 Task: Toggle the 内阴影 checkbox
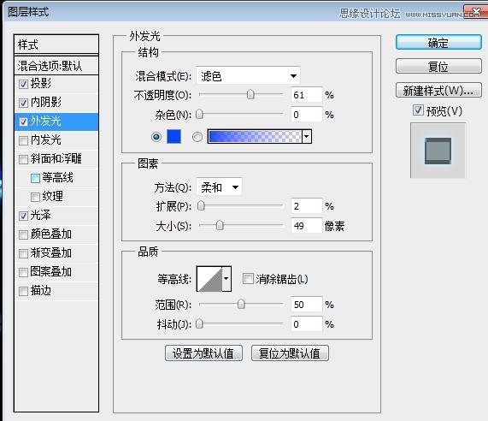coord(23,103)
